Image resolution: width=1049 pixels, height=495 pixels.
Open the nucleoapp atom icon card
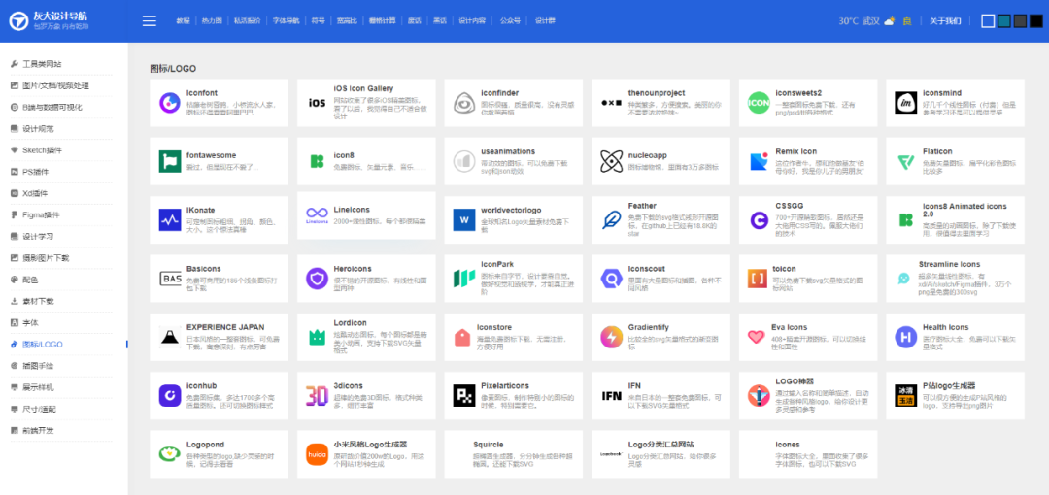pos(661,161)
